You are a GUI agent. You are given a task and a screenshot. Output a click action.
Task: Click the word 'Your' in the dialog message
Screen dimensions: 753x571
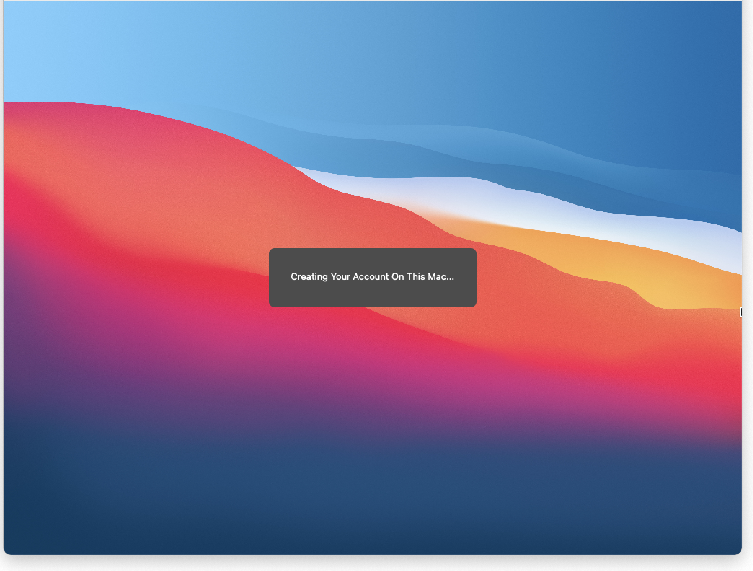tap(340, 277)
